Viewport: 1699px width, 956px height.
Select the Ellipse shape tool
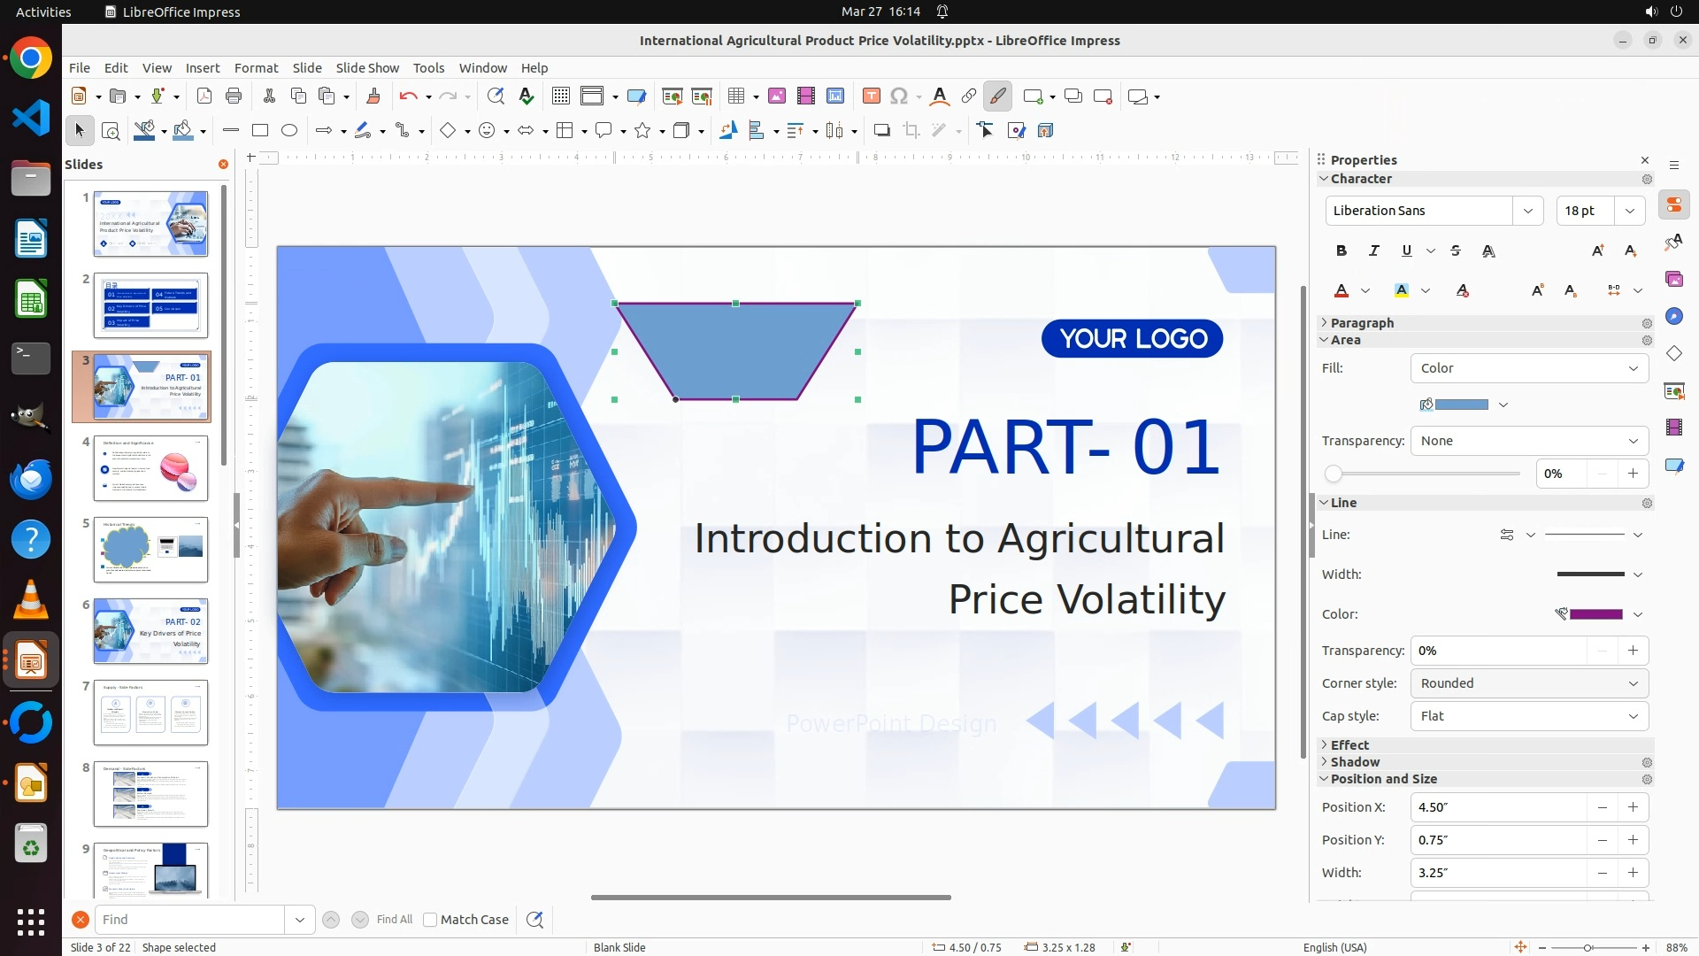pyautogui.click(x=289, y=131)
